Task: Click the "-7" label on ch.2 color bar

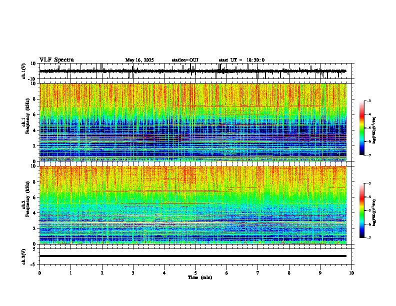Action: pos(368,237)
